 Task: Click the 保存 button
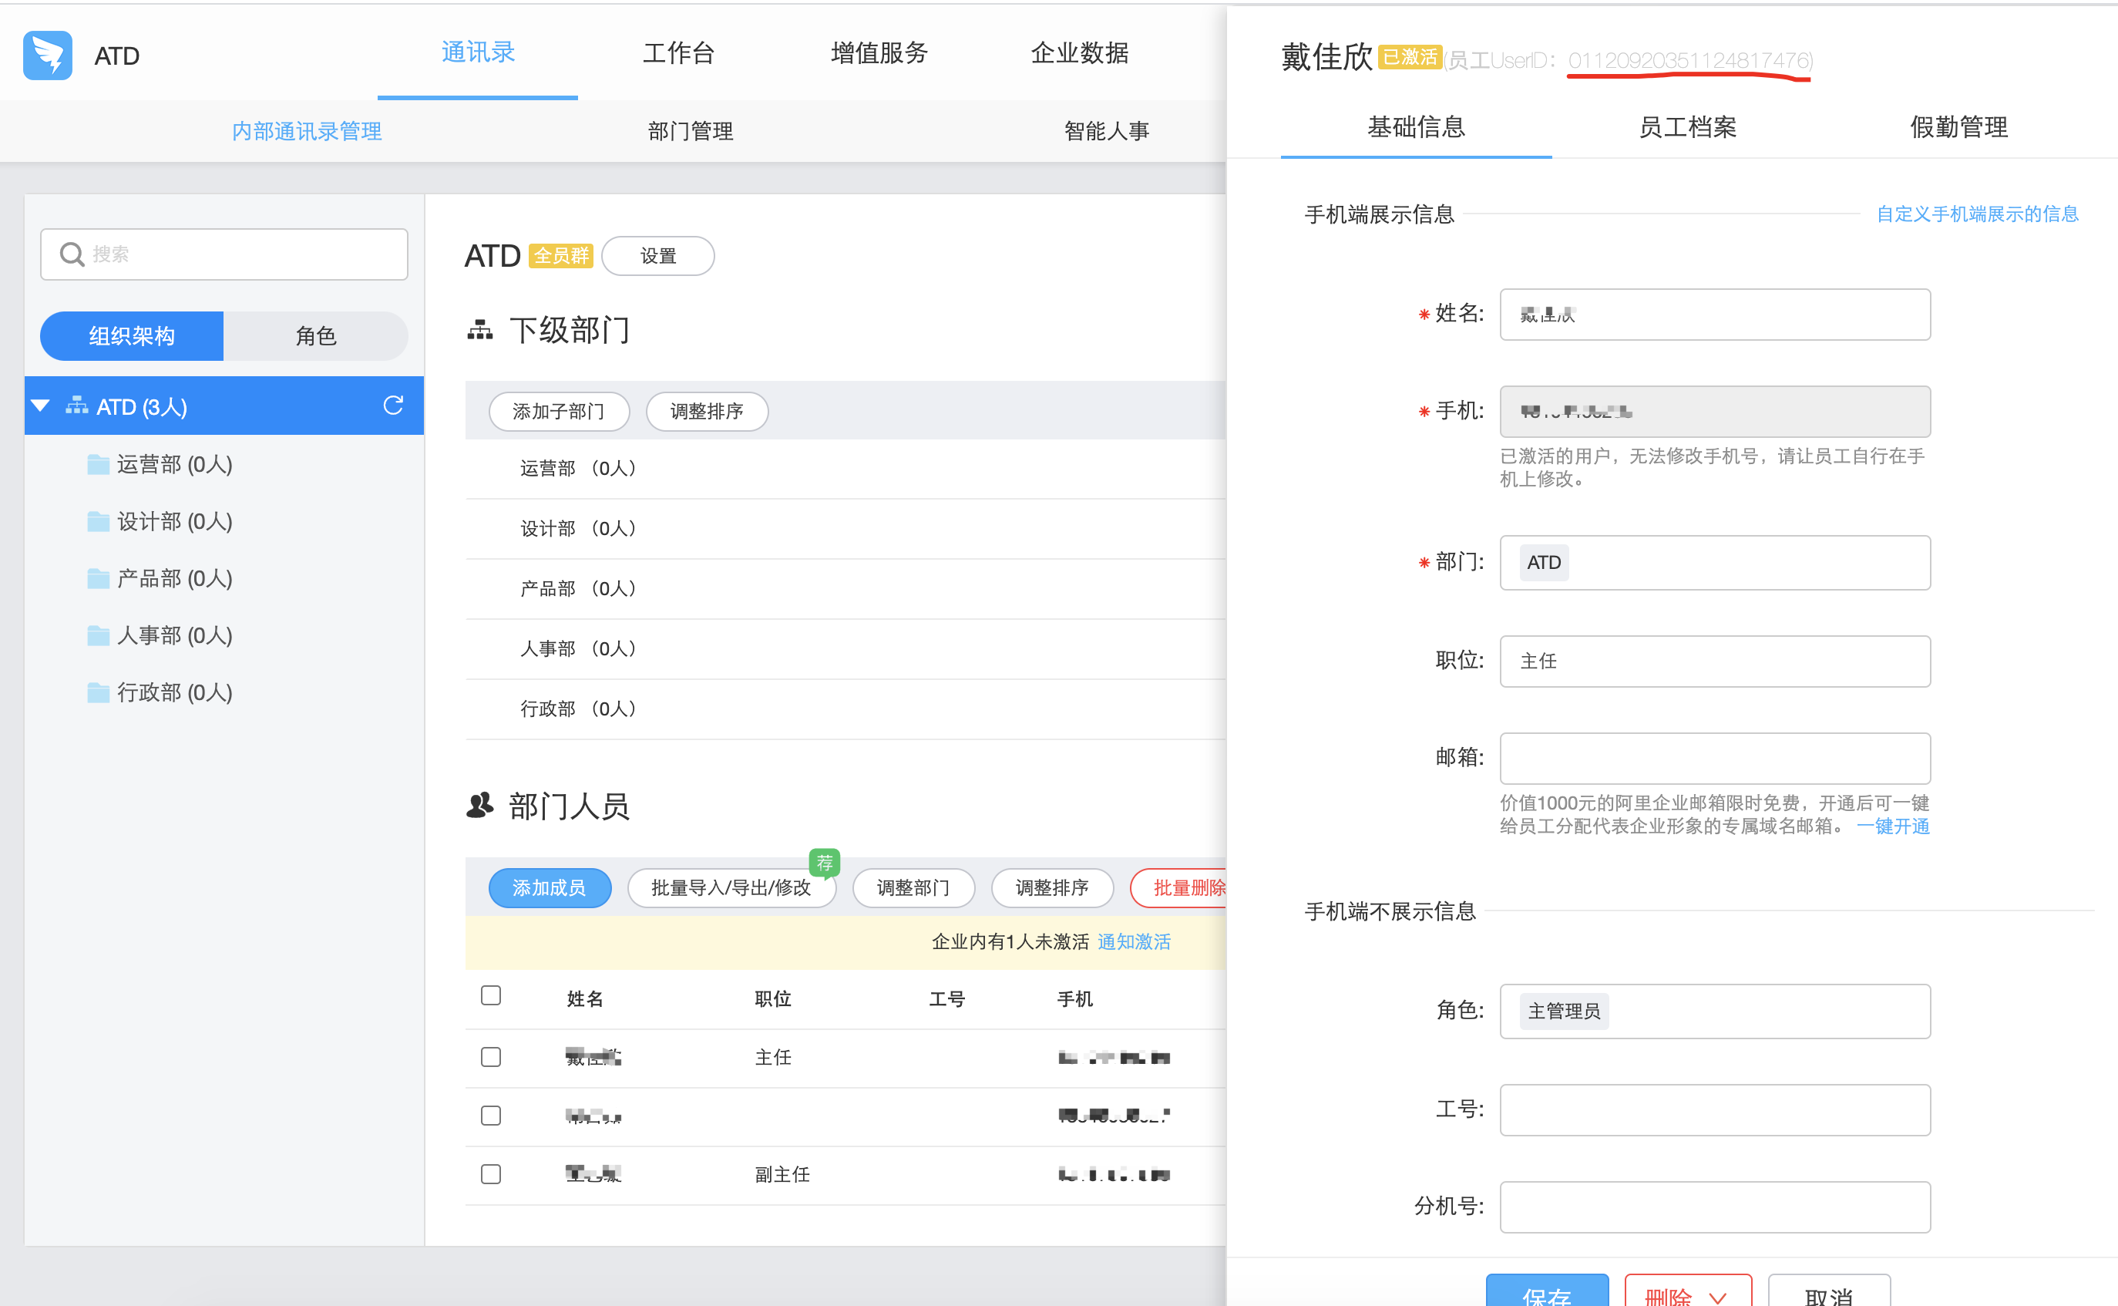[1546, 1291]
